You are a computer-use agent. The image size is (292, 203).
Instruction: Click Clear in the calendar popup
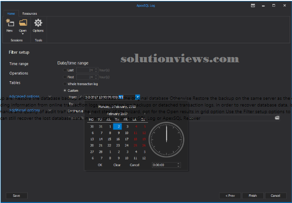pyautogui.click(x=117, y=165)
